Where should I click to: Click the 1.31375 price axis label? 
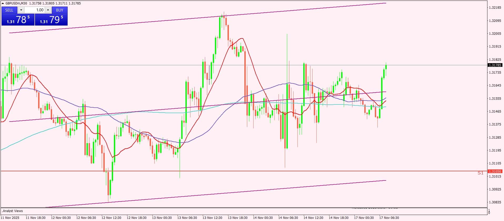[495, 124]
